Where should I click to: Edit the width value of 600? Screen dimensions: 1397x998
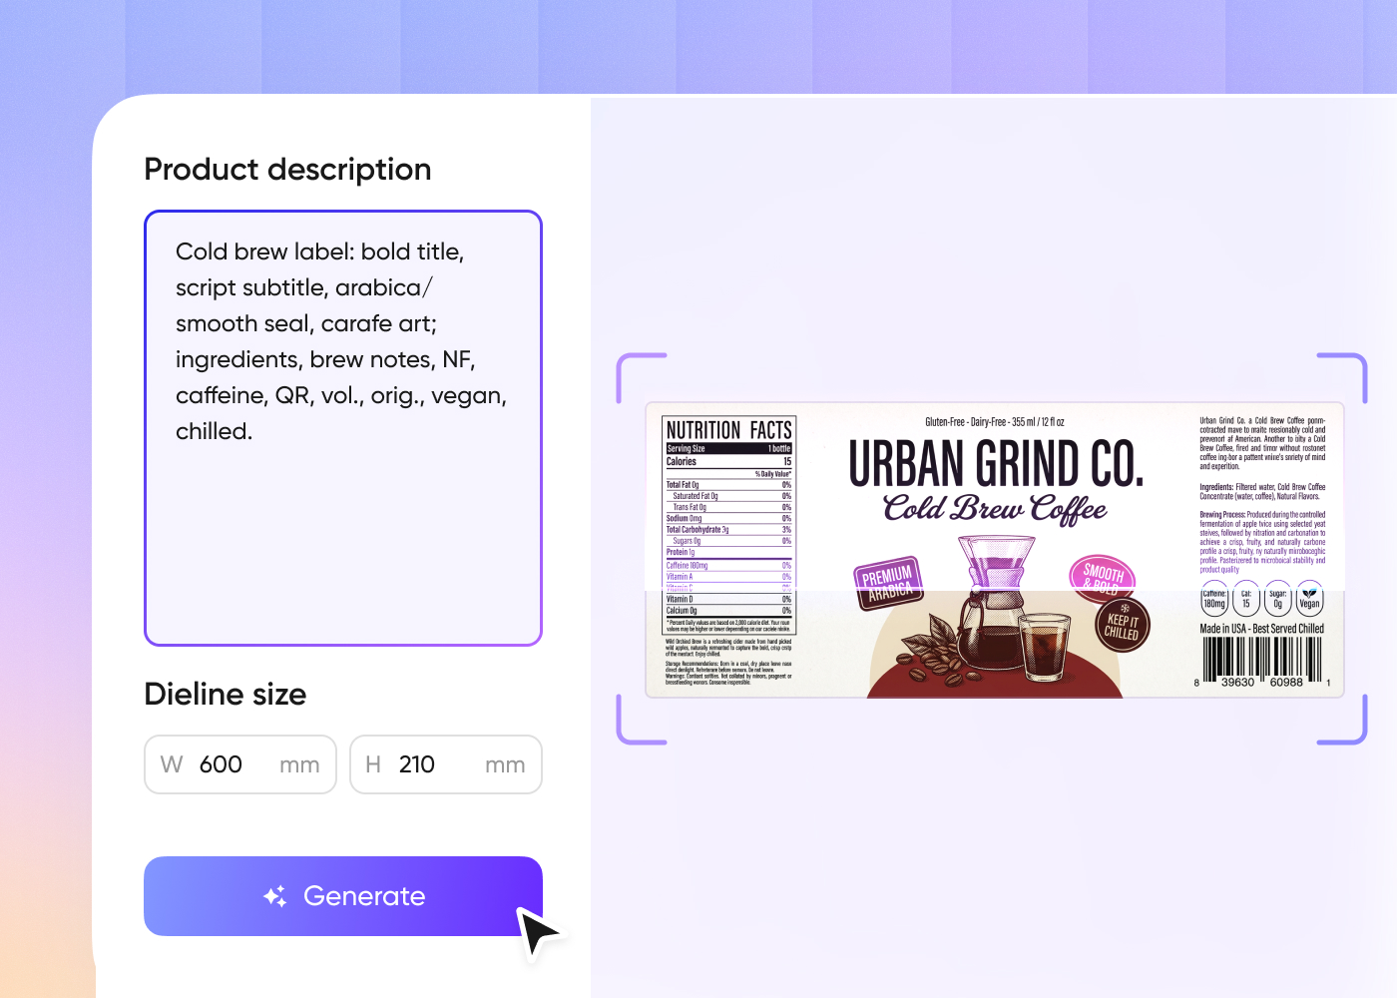click(x=221, y=764)
